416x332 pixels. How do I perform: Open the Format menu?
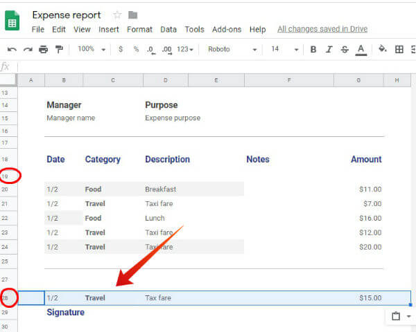pos(139,29)
